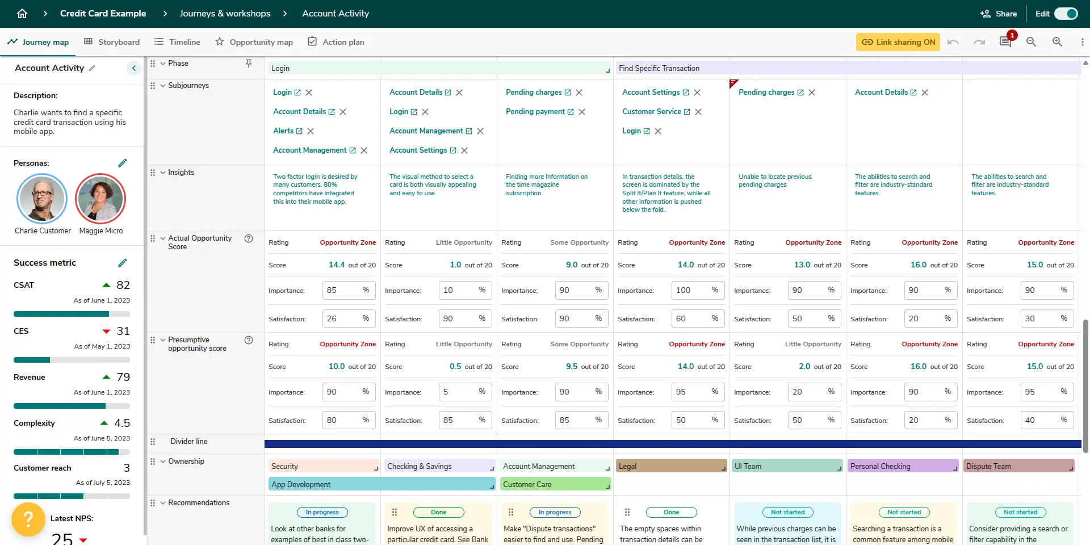The image size is (1090, 545).
Task: Click the first Importance percentage field
Action: pos(348,290)
